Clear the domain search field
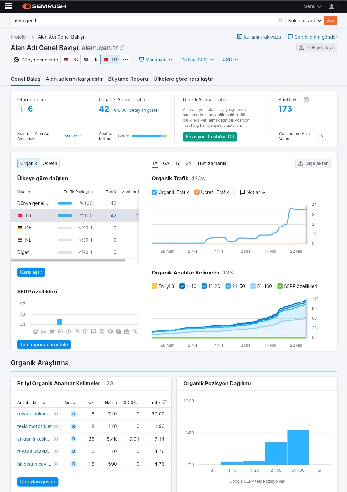 pos(280,21)
